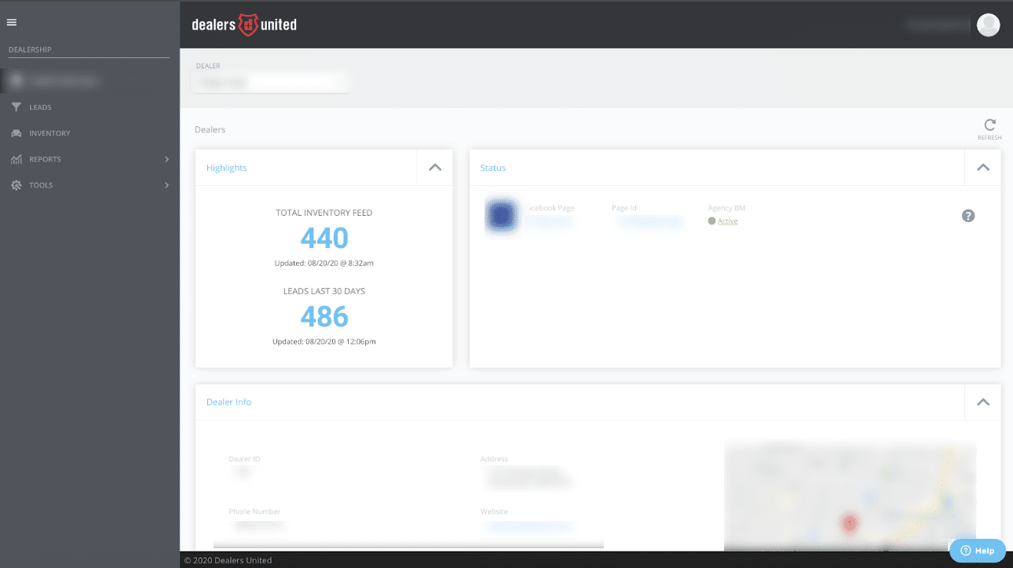1013x568 pixels.
Task: Open the Dealer selection dropdown
Action: pyautogui.click(x=272, y=82)
